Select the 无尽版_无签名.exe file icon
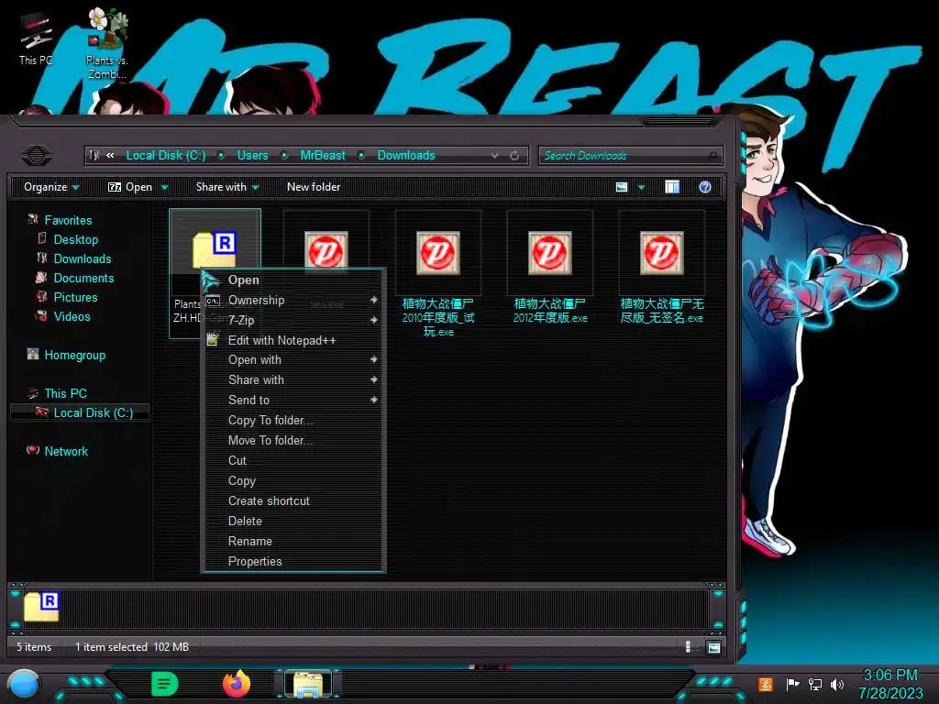The height and width of the screenshot is (704, 939). (x=662, y=253)
